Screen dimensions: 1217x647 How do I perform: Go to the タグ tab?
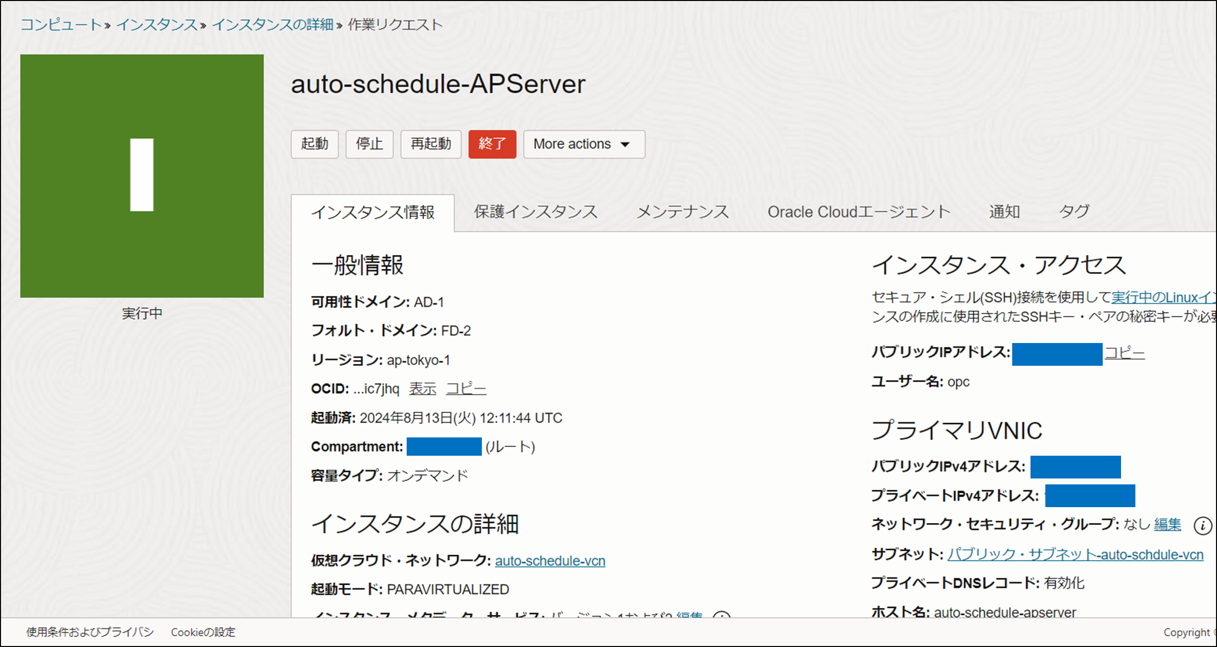[1074, 212]
